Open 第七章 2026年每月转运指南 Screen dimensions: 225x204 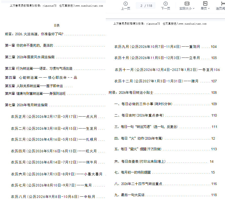55,105
